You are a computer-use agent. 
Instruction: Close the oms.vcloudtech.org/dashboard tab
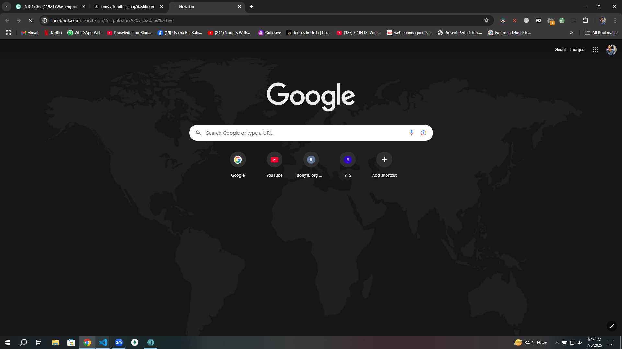coord(162,6)
